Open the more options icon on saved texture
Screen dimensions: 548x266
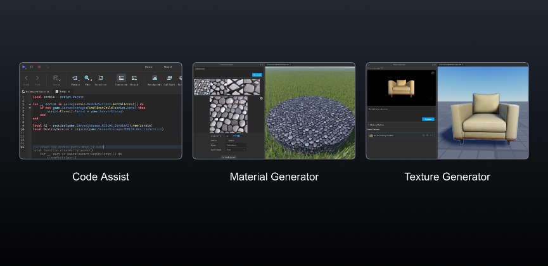[431, 136]
